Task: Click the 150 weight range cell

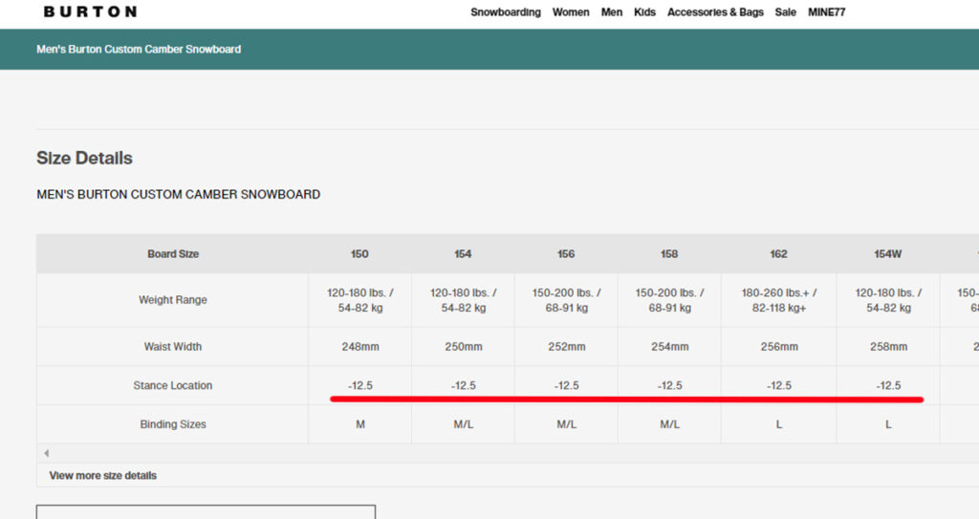Action: point(359,300)
